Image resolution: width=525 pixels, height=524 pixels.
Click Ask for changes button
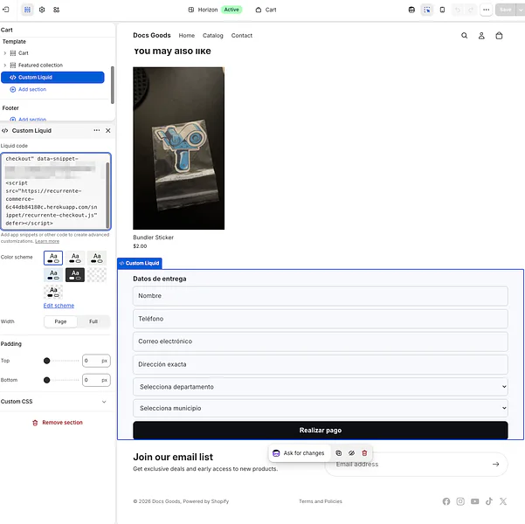pos(299,453)
